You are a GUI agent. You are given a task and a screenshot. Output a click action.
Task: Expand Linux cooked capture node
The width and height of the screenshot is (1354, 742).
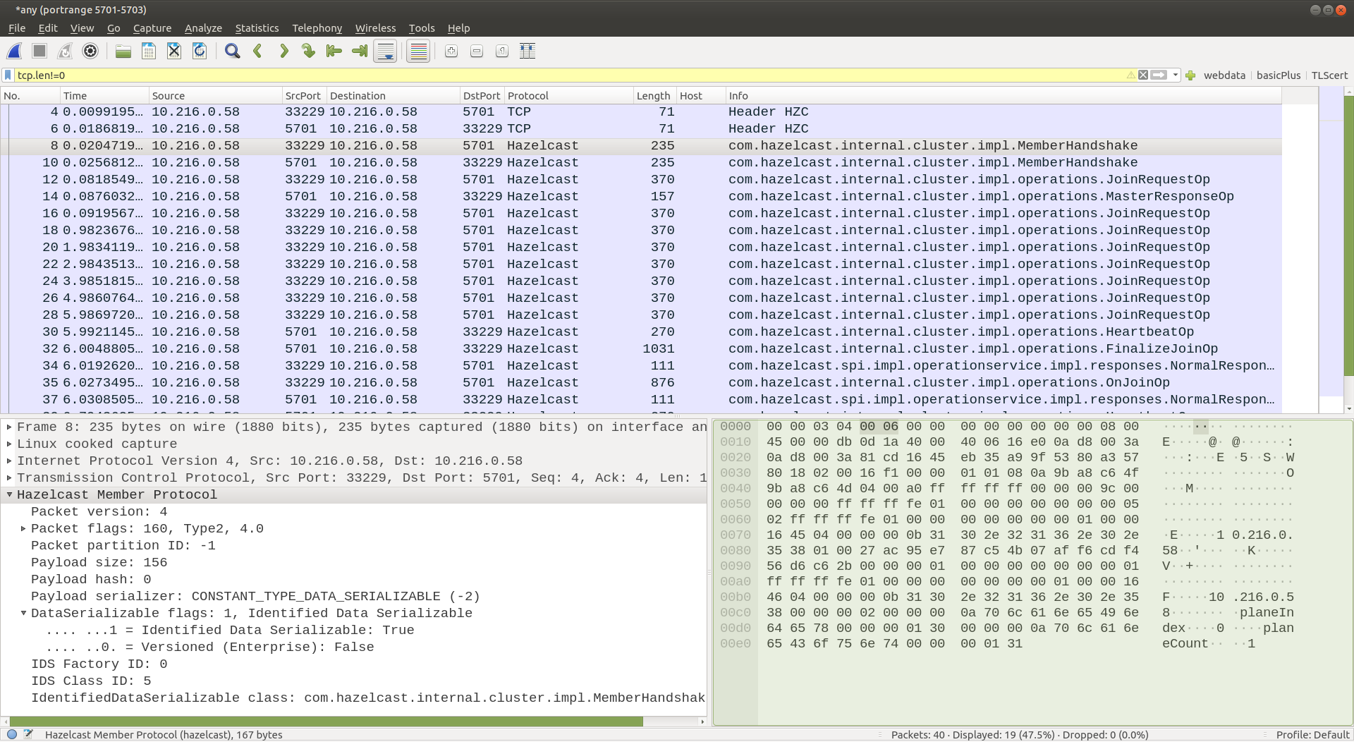(x=9, y=444)
